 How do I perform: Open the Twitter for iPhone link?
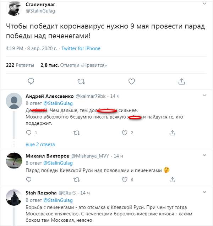[81, 48]
